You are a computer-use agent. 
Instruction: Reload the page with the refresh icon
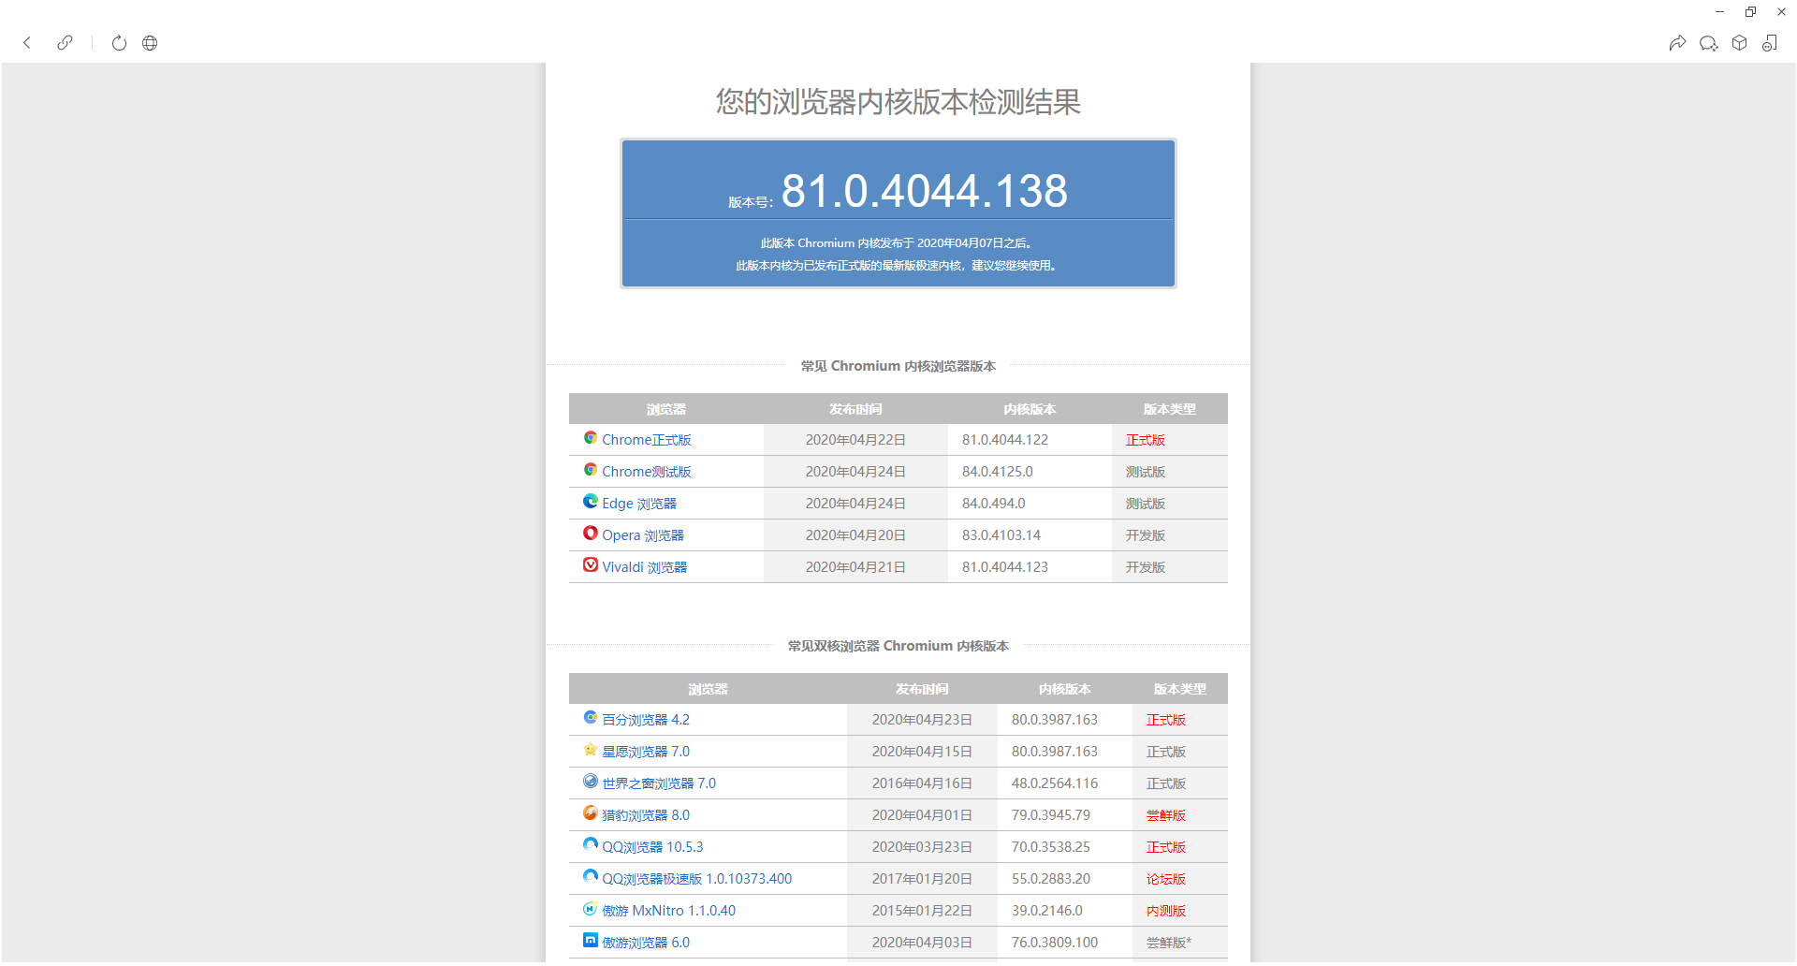(x=119, y=43)
